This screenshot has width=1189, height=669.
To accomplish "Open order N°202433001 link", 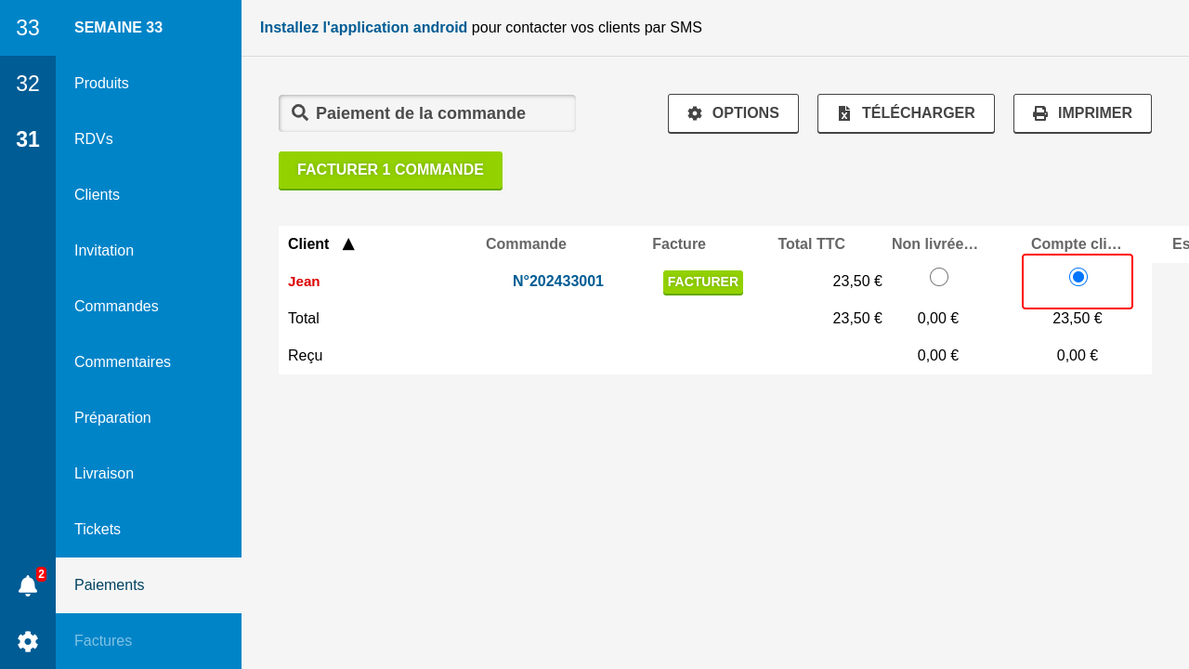I will point(557,282).
